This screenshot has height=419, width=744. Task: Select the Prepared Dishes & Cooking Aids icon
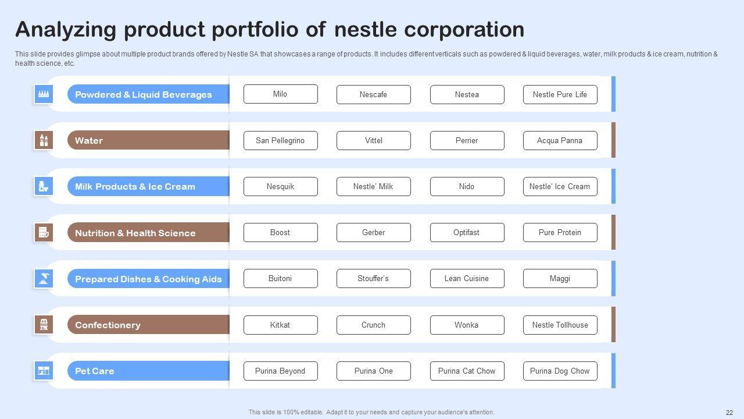click(44, 279)
